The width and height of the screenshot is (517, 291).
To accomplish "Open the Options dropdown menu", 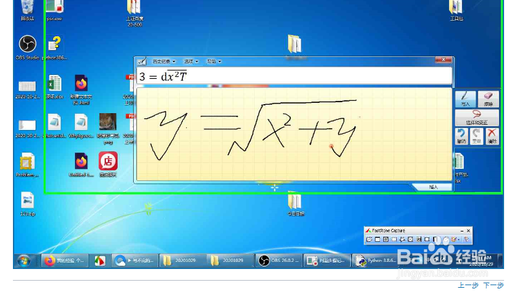I will 191,61.
